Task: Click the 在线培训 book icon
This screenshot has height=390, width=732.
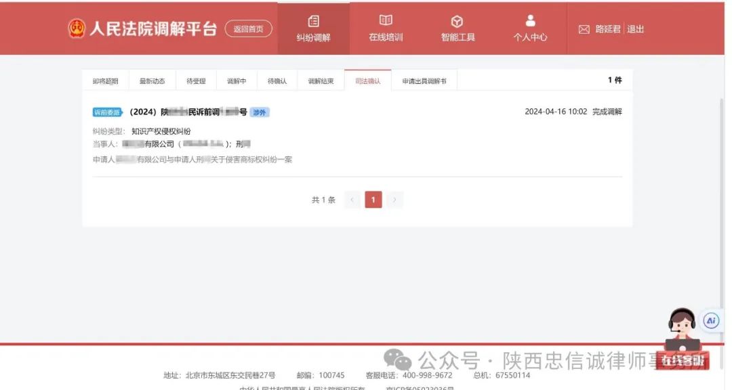Action: (386, 20)
